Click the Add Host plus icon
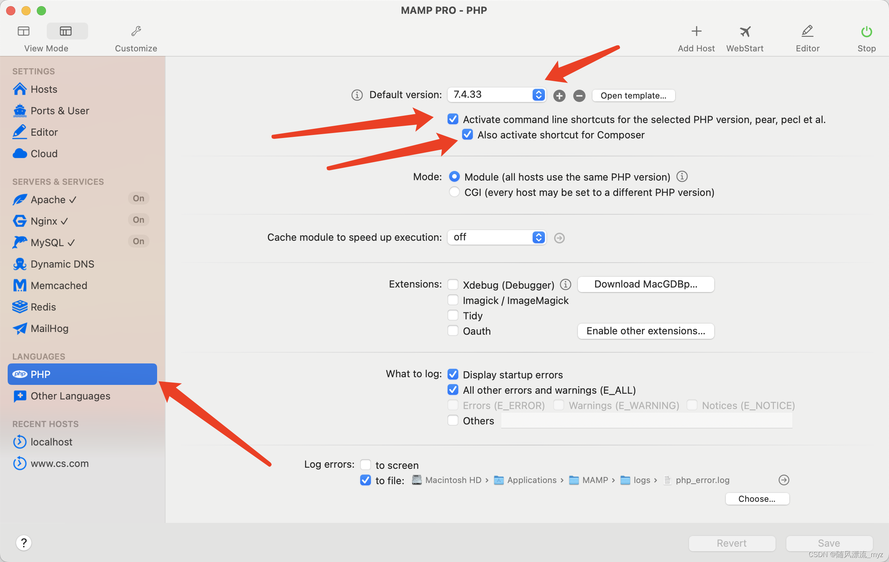889x562 pixels. coord(696,31)
